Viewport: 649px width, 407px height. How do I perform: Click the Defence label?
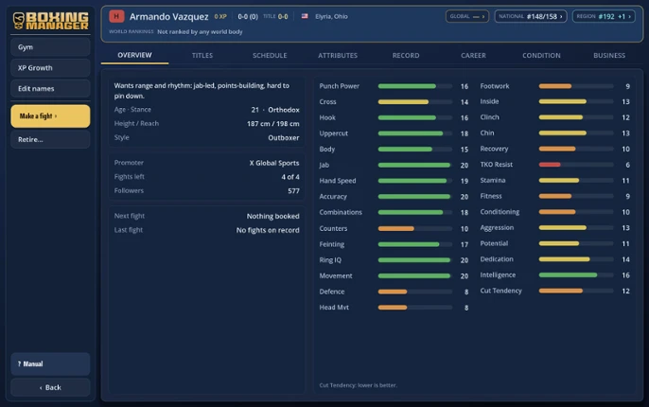[x=331, y=292]
